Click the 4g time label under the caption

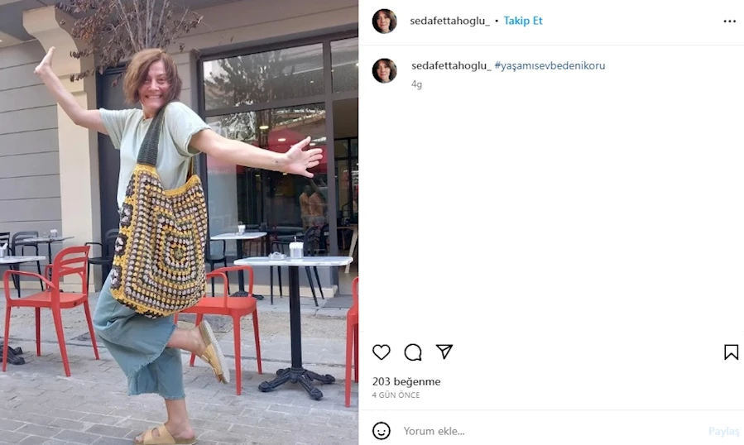[x=416, y=84]
